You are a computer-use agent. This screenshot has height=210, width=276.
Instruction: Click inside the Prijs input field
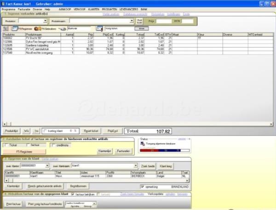pos(164,21)
